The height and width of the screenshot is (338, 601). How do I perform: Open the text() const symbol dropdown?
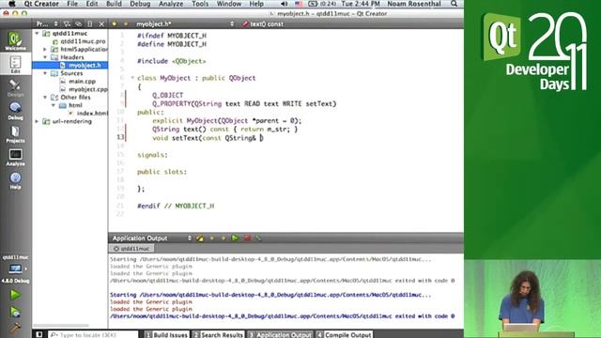coord(267,23)
